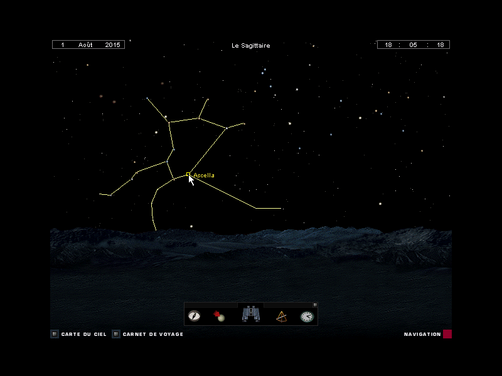Open the Carte du ciel sky map
The height and width of the screenshot is (376, 502).
tap(84, 334)
